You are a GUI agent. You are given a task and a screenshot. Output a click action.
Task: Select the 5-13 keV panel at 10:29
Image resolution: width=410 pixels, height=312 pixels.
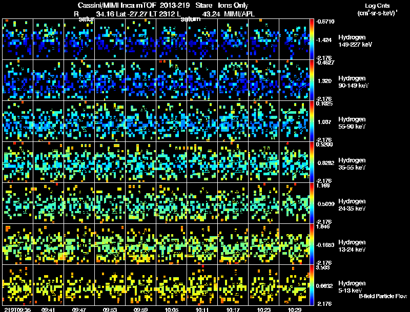[294, 285]
